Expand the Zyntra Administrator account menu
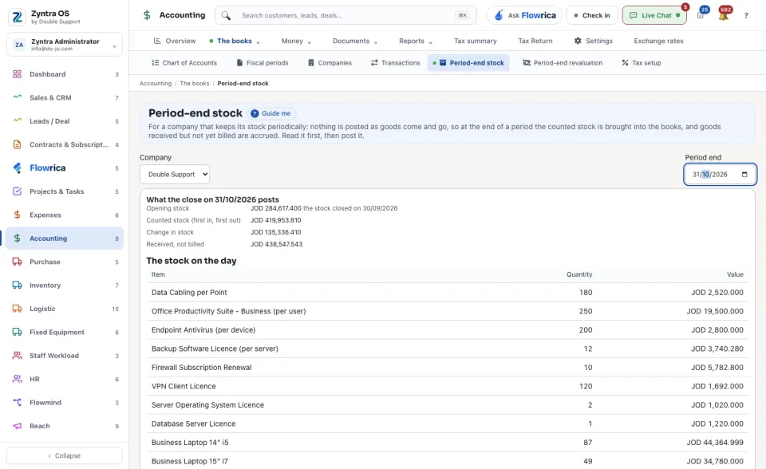Screen dimensions: 766x469 (x=65, y=45)
